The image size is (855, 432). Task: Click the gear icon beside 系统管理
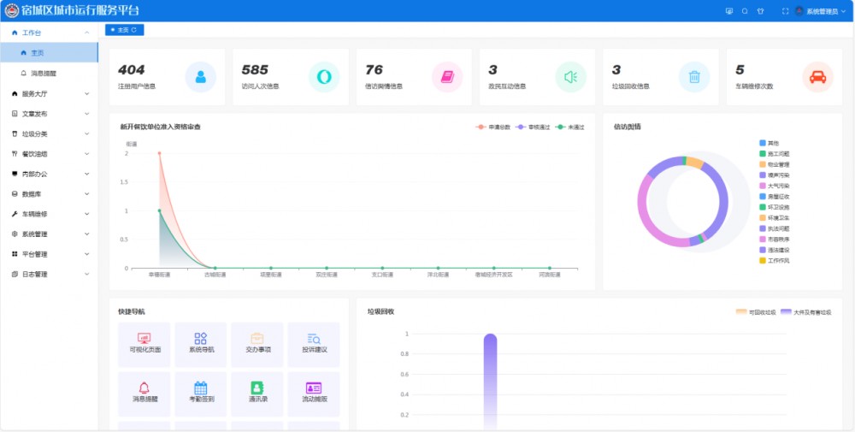[x=15, y=234]
